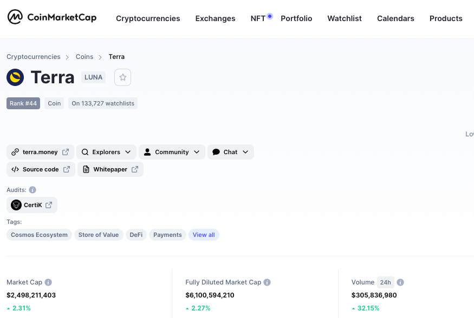Open the NFT nav menu
This screenshot has height=318, width=474.
258,18
